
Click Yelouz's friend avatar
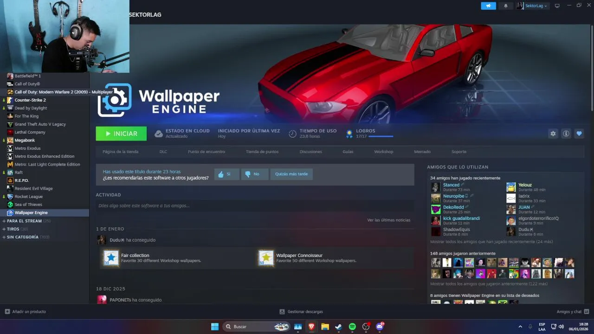pyautogui.click(x=511, y=187)
